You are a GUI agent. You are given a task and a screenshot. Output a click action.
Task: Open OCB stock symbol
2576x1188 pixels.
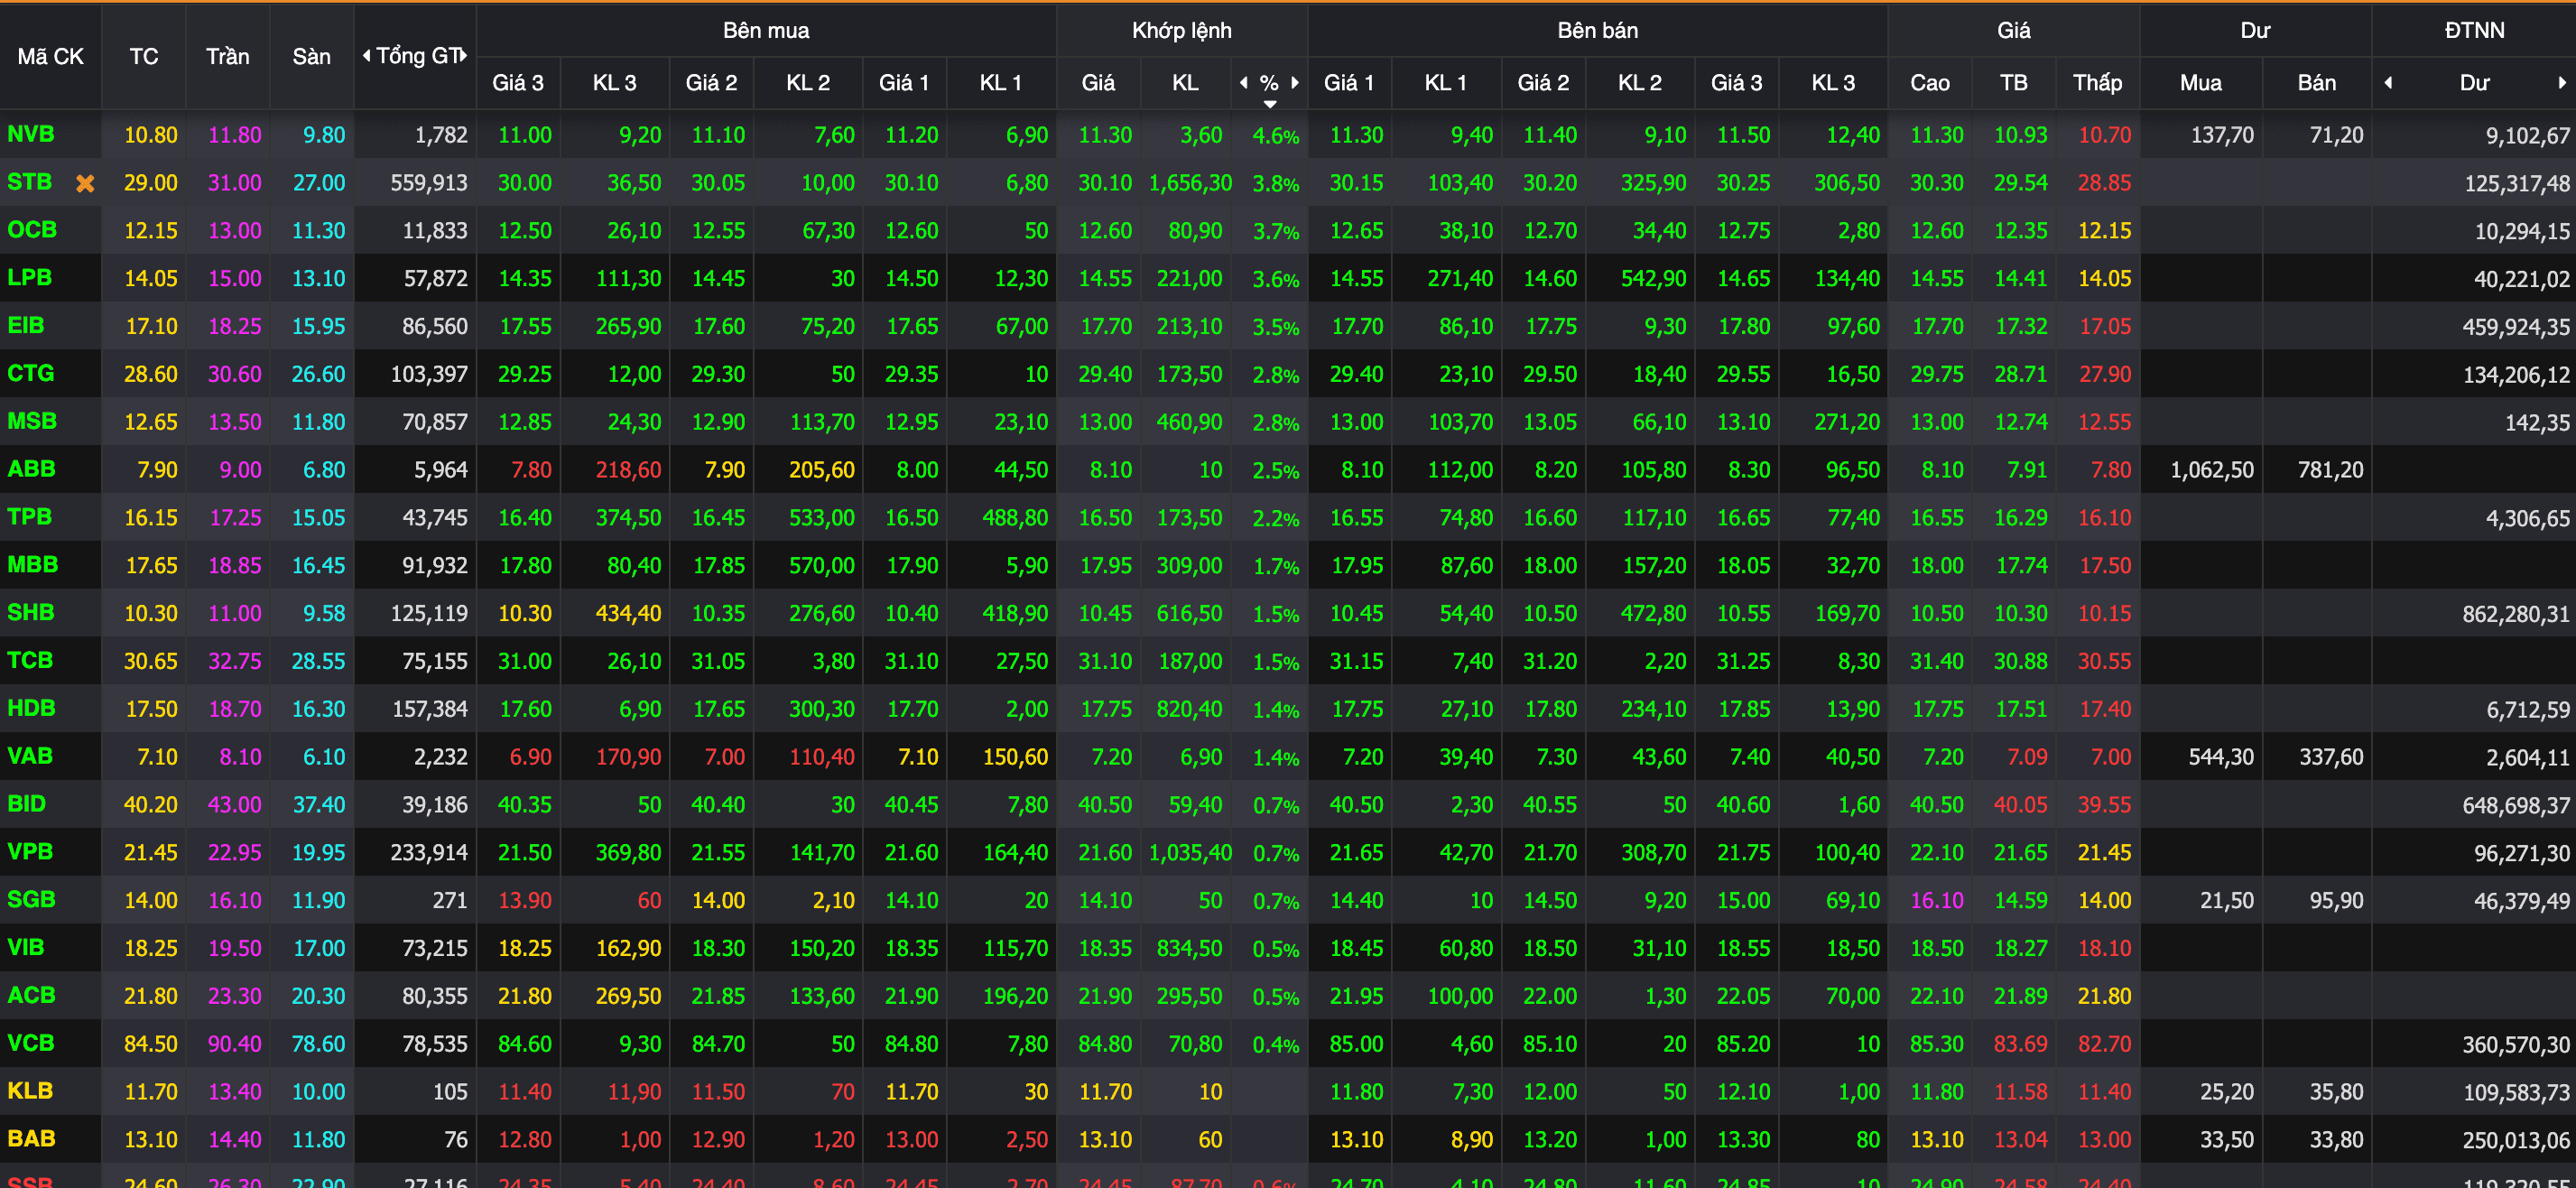click(x=32, y=230)
